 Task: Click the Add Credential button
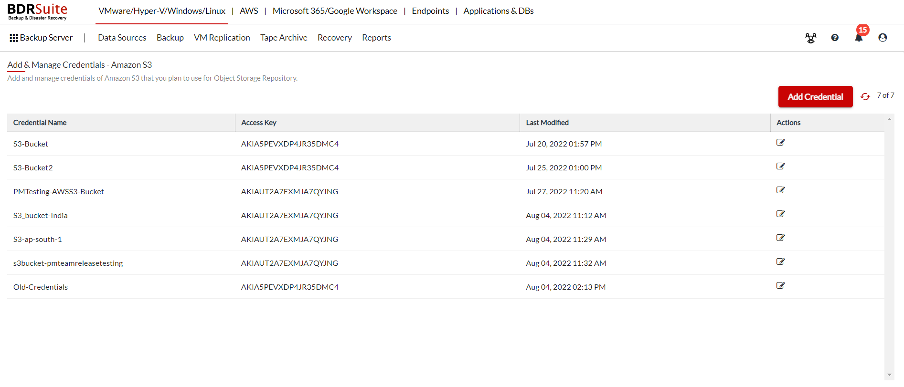(x=815, y=97)
